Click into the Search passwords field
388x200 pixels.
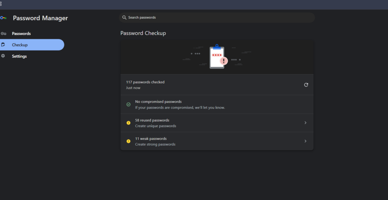pos(217,17)
